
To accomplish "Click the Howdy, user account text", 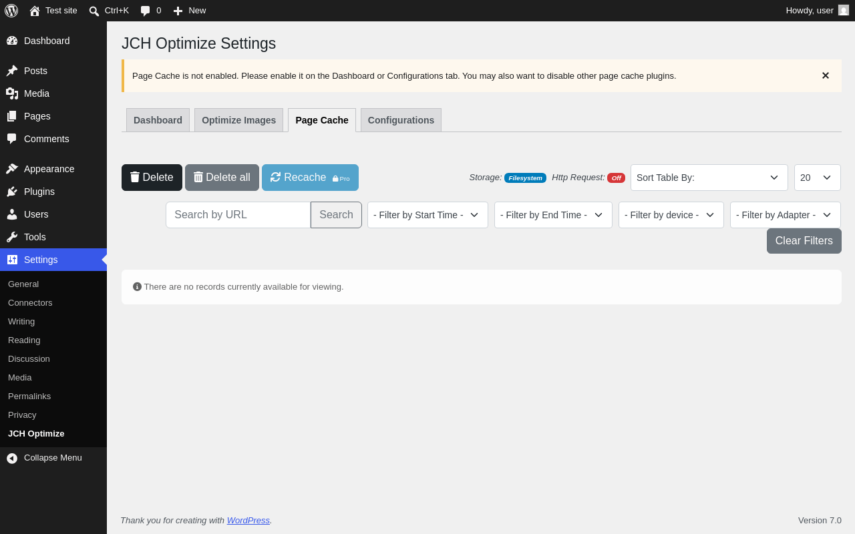I will 810,11.
